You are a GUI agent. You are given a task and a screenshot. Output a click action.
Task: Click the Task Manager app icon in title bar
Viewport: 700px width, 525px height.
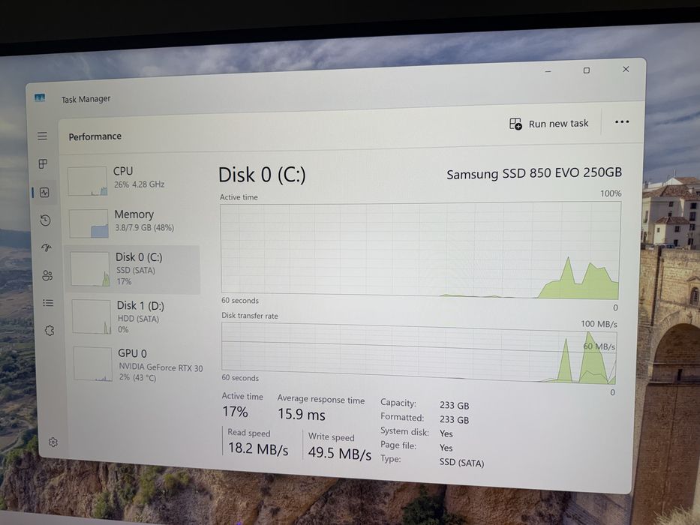(40, 97)
